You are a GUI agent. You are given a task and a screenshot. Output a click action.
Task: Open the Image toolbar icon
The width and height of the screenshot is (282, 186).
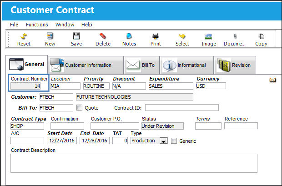[x=208, y=36]
